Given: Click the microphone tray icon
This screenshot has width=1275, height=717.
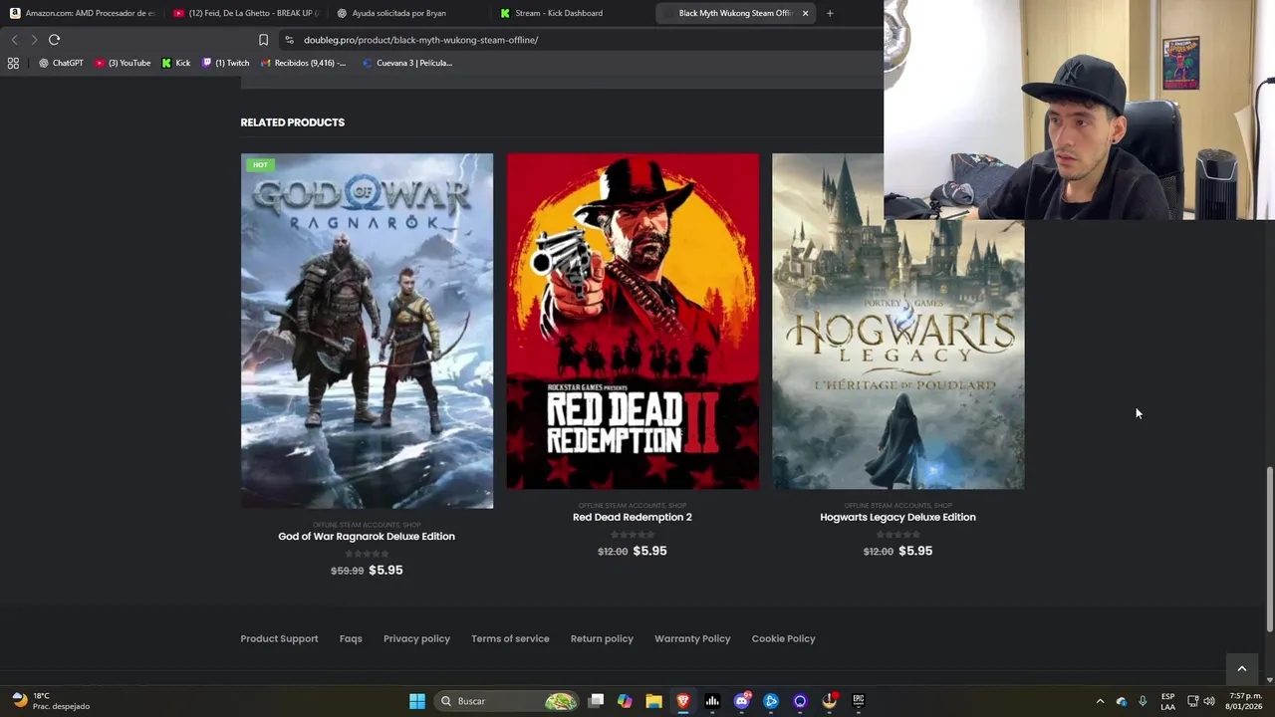Looking at the screenshot, I should (1143, 701).
